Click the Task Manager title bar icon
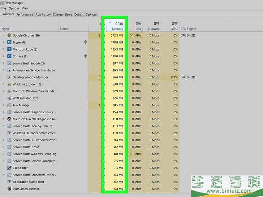263x197 pixels. (x=3, y=3)
